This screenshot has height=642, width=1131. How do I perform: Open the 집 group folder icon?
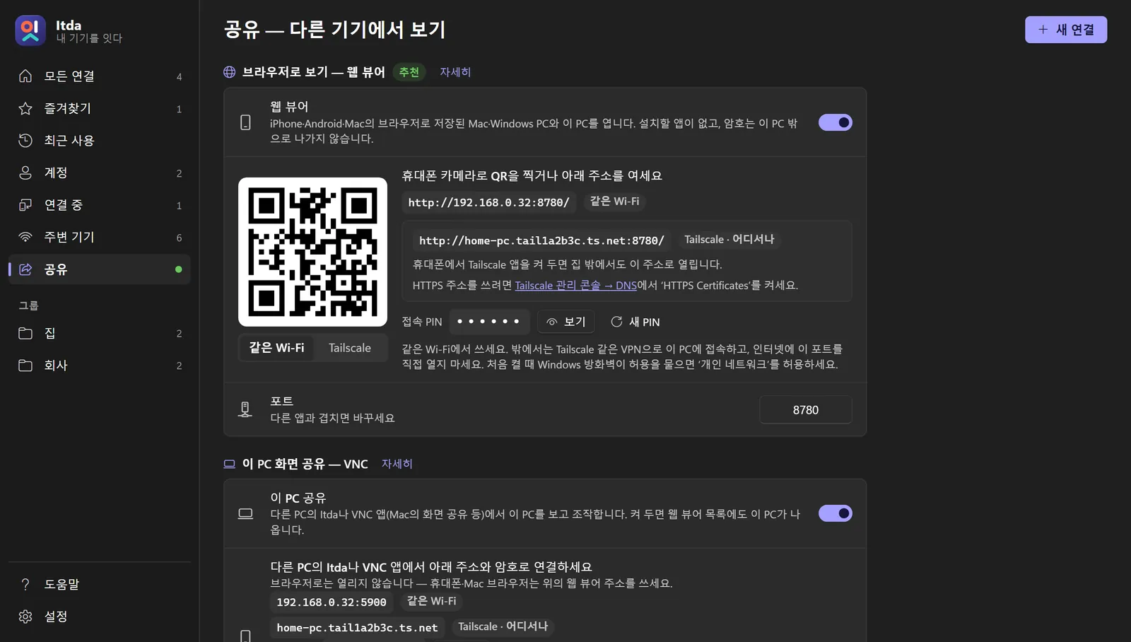click(25, 333)
